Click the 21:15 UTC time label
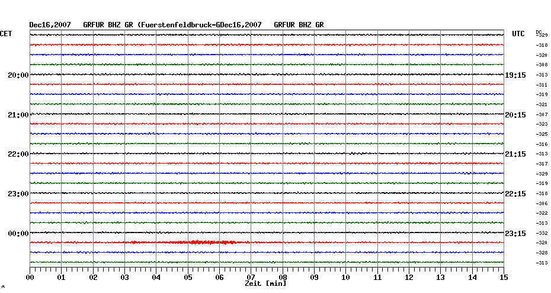The width and height of the screenshot is (551, 293). click(515, 154)
